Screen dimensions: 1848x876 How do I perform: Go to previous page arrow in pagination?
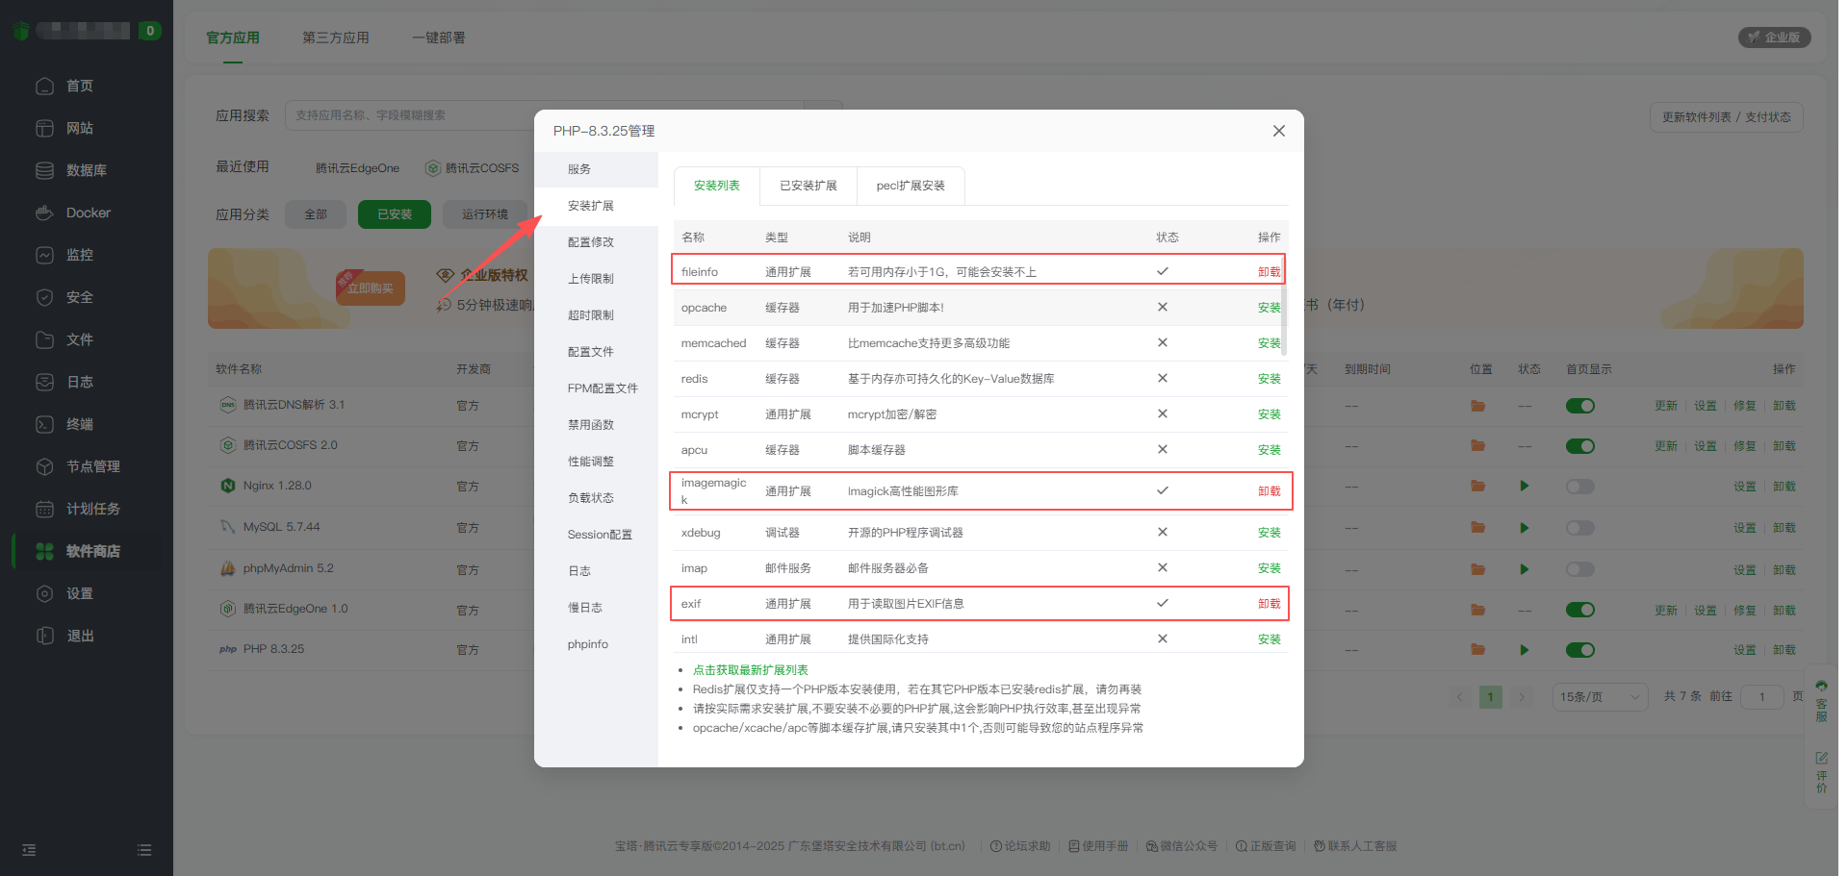click(x=1460, y=697)
